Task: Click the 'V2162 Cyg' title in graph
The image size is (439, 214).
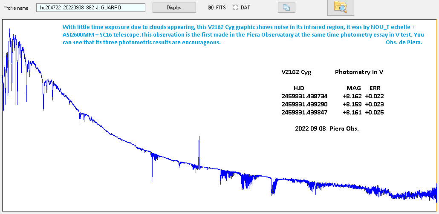Action: click(x=296, y=72)
